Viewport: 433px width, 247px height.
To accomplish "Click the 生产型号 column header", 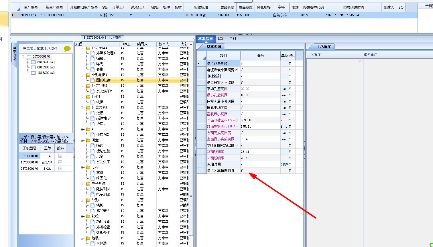I will 31,7.
